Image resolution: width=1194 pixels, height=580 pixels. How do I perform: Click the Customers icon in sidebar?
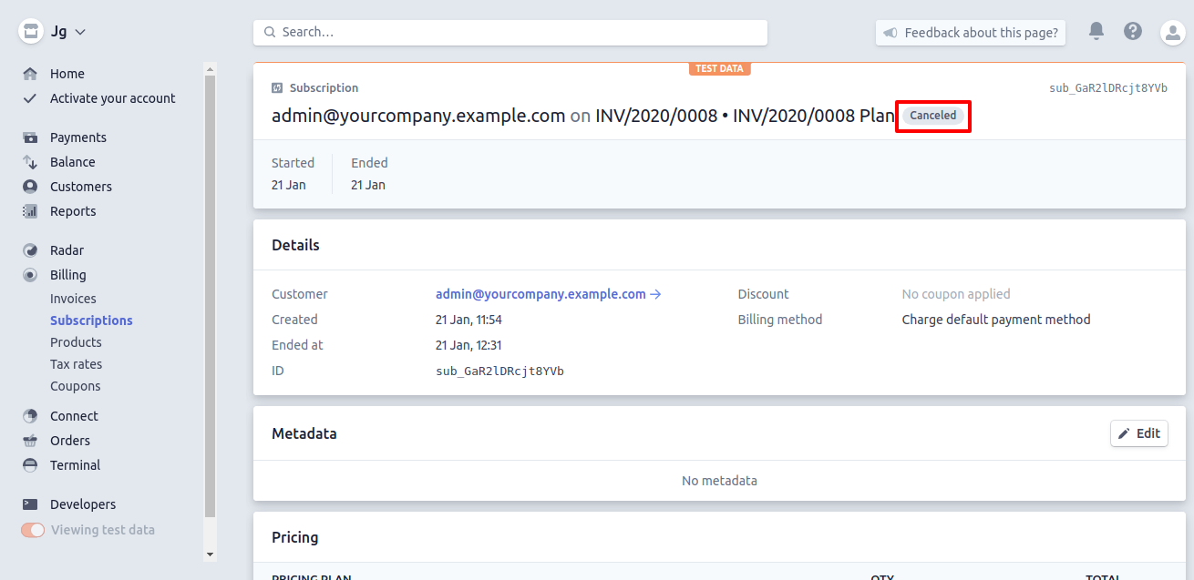click(x=31, y=187)
